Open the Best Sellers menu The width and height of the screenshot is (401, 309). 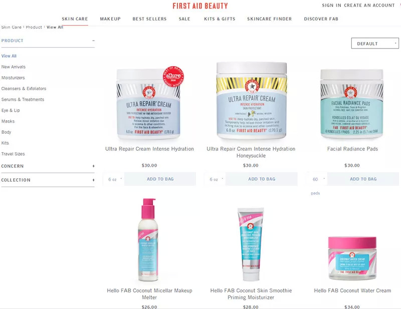pos(149,19)
